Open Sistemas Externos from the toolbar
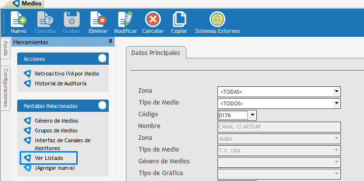364x181 pixels. pos(217,19)
